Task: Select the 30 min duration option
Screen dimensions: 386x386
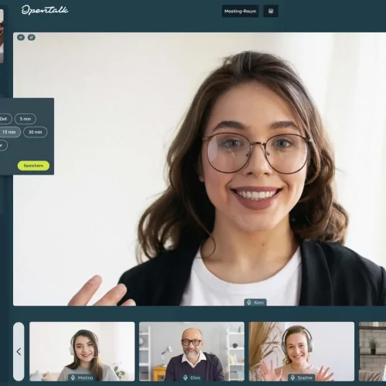Action: point(36,132)
